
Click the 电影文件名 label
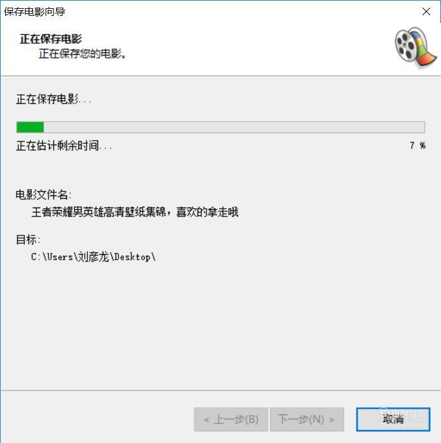pos(43,195)
